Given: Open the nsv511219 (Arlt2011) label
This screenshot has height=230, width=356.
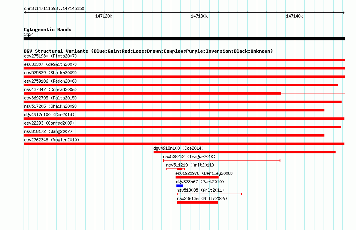Looking at the screenshot, I should click(x=190, y=165).
